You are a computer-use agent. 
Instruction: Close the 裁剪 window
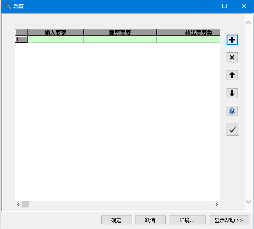pos(243,6)
